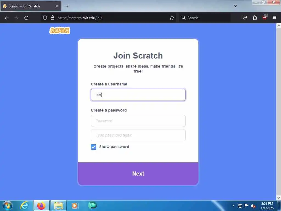This screenshot has height=211, width=281.
Task: Click the Show desktop strip
Action: click(279, 206)
